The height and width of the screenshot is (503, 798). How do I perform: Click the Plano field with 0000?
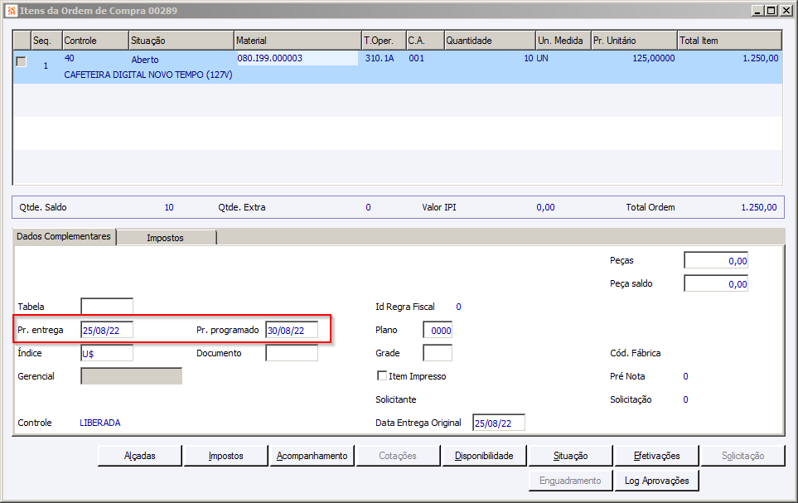[x=438, y=330]
